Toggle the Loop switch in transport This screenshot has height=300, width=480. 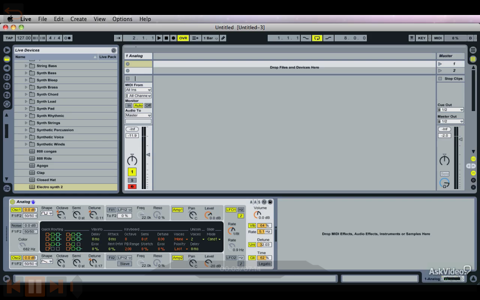pos(317,38)
